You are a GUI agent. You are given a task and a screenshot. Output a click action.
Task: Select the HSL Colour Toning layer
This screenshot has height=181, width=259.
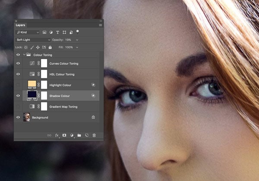(x=65, y=74)
